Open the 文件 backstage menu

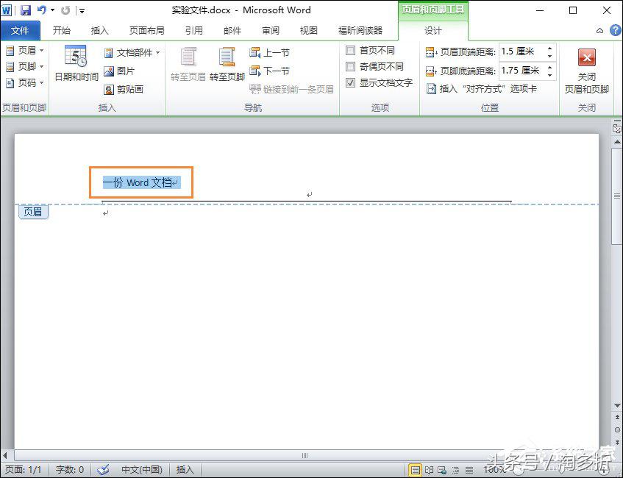coord(21,30)
